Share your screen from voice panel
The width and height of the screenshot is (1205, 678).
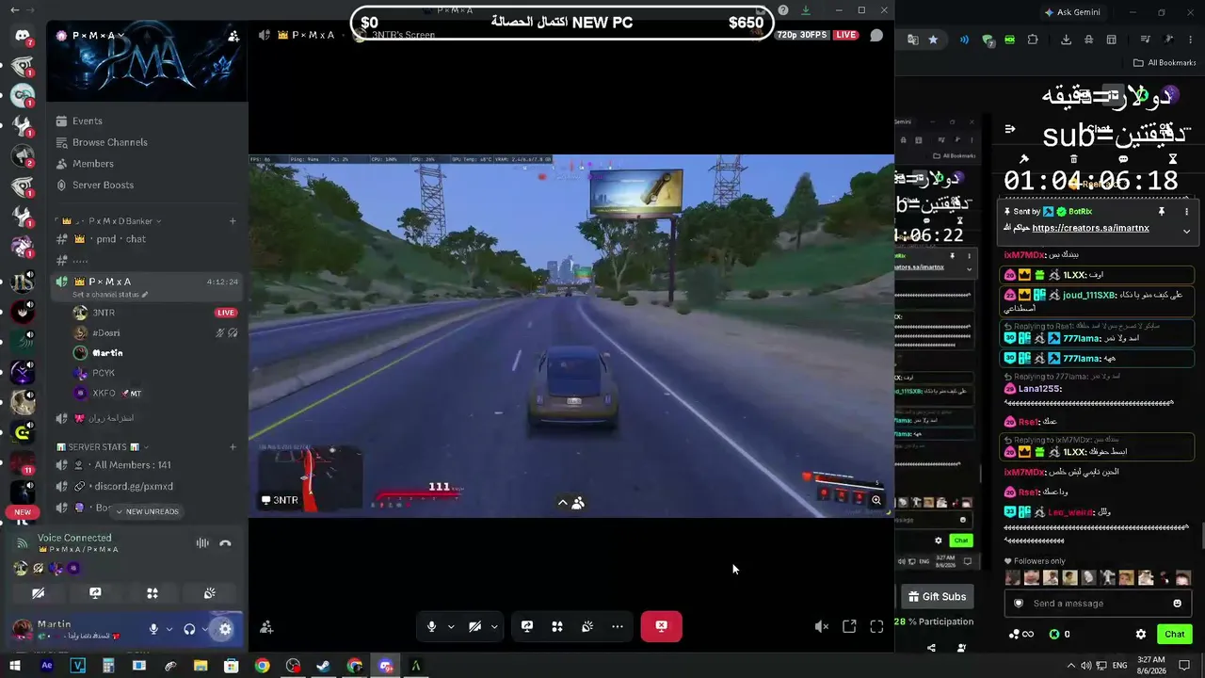click(95, 593)
